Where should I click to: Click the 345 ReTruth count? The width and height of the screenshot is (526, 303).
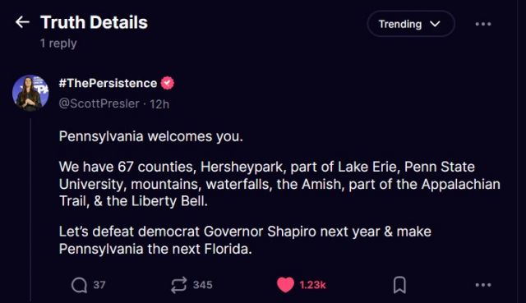tap(203, 285)
